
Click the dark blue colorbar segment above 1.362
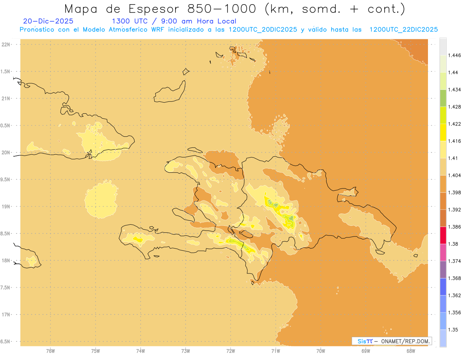(443, 286)
